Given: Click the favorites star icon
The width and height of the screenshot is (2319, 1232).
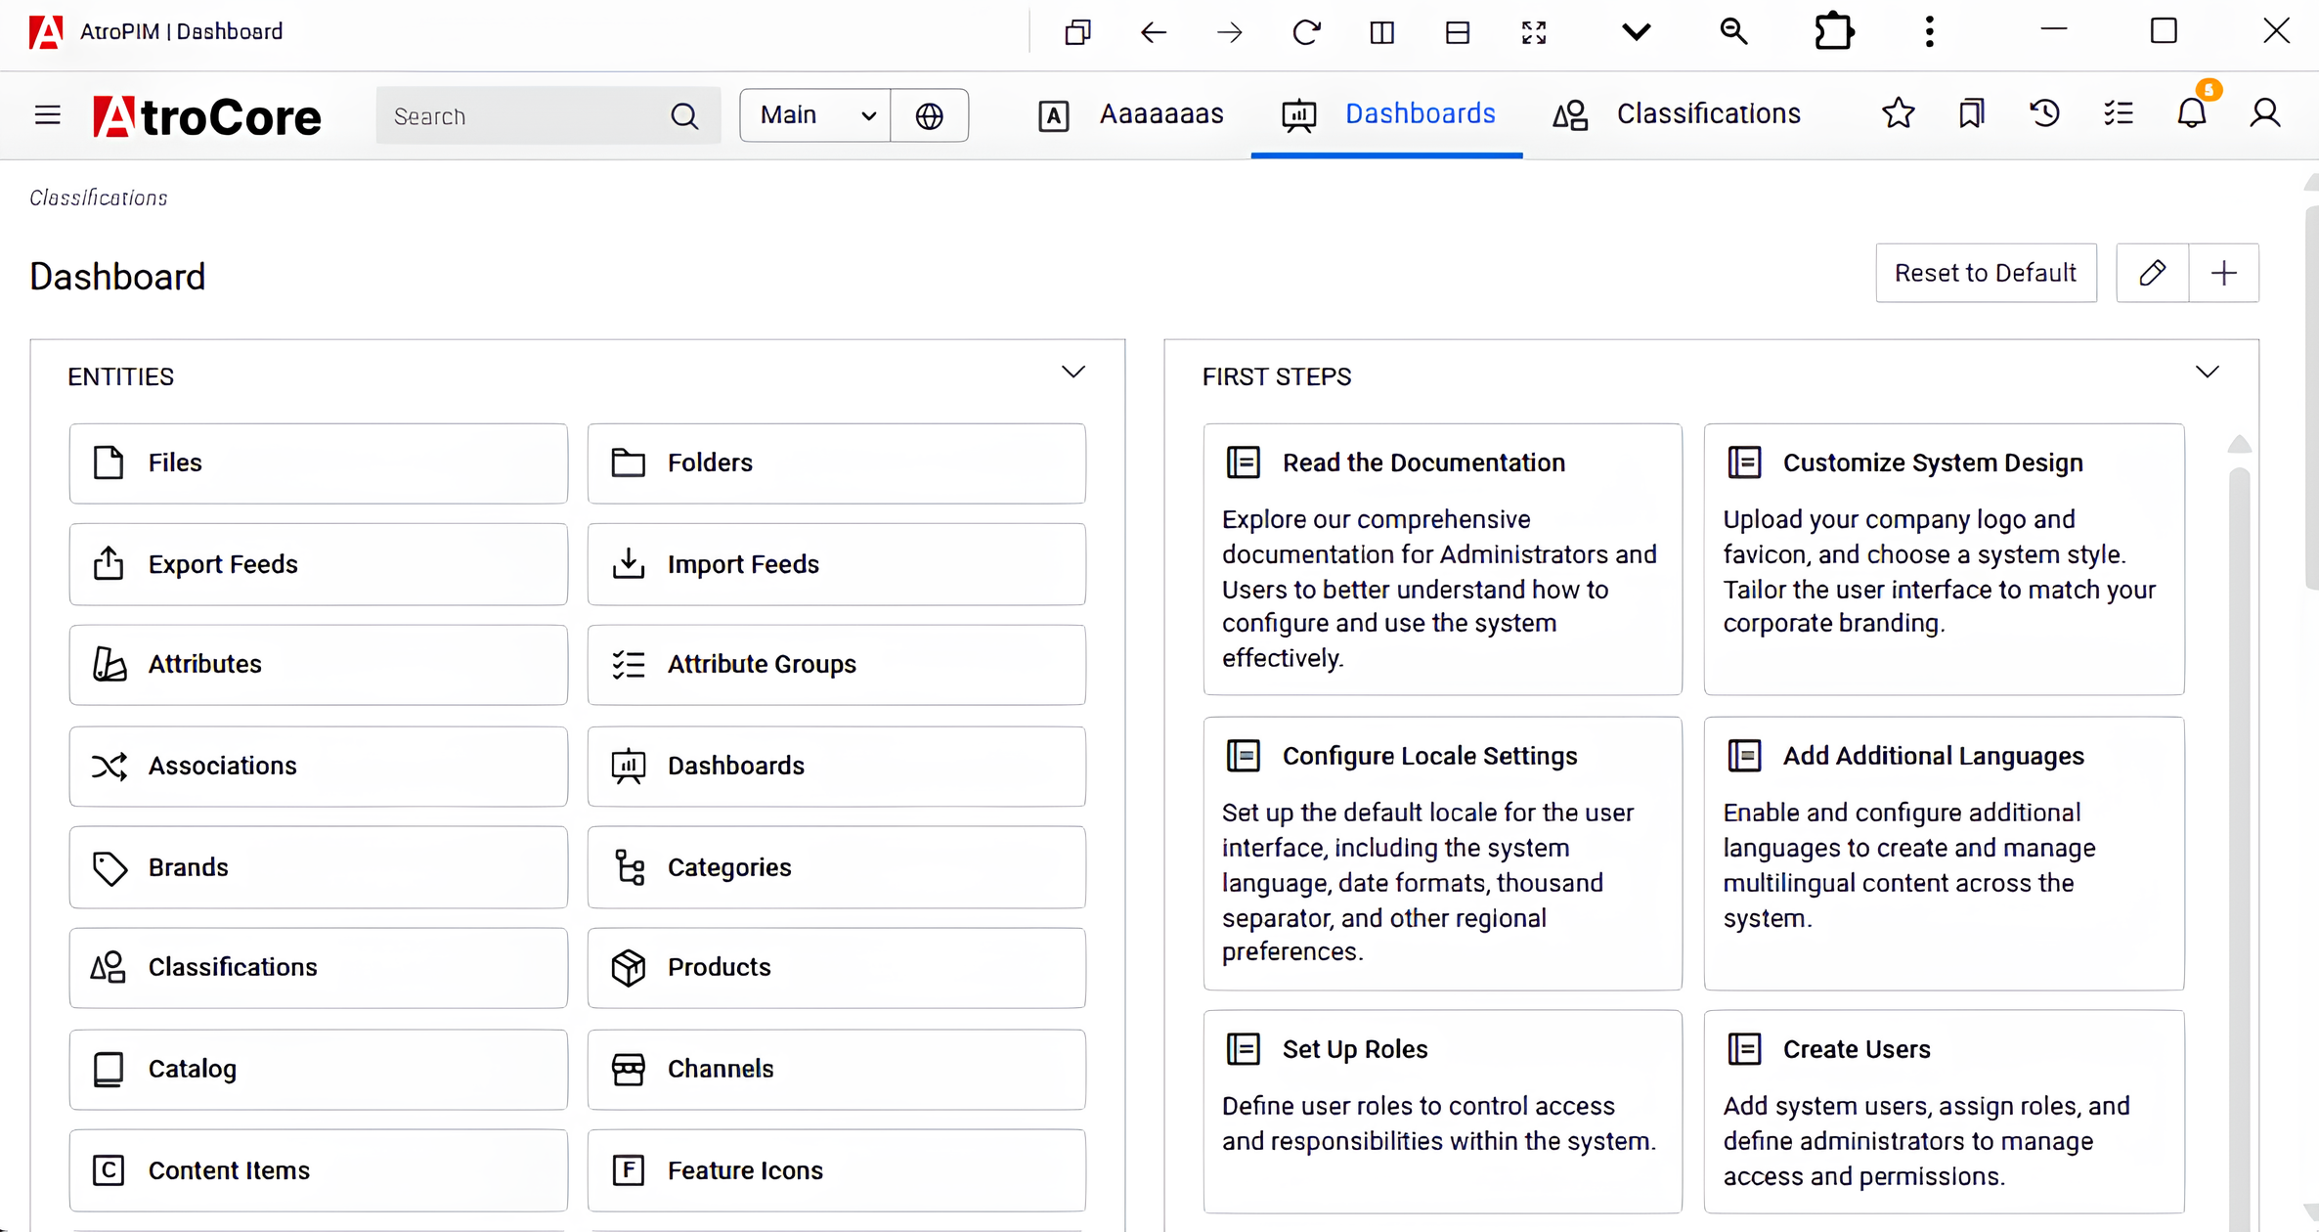Looking at the screenshot, I should [1898, 113].
